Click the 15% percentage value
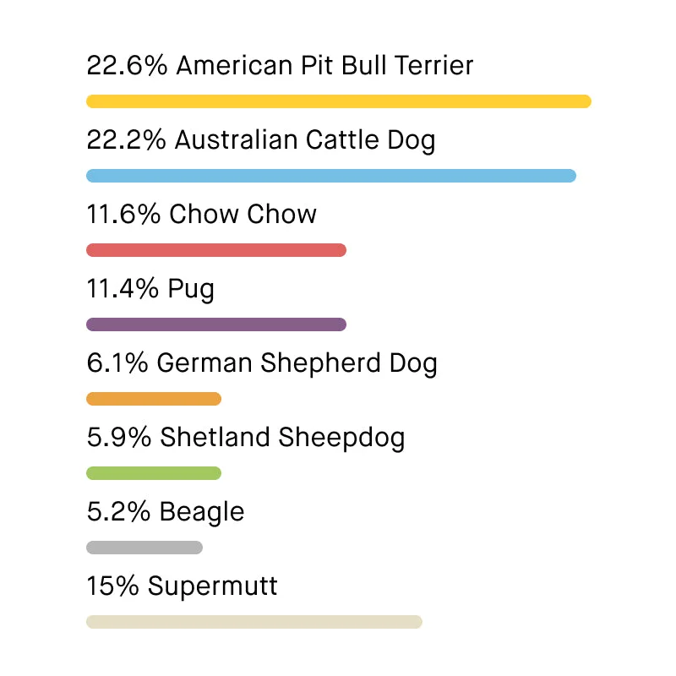676x676 pixels. [112, 586]
